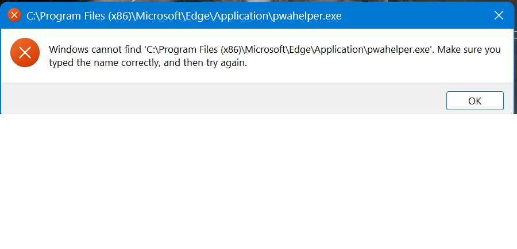This screenshot has width=517, height=249.
Task: Click 'Application' in the title bar path
Action: (x=238, y=16)
